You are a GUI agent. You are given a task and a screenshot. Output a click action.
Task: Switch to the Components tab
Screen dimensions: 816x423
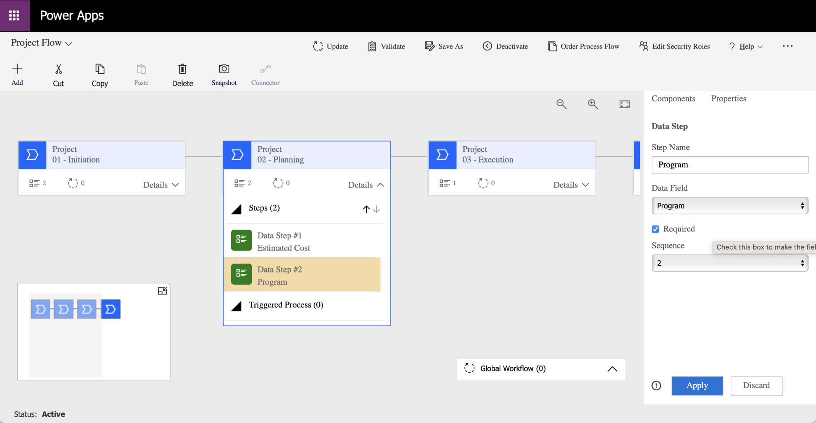tap(673, 98)
